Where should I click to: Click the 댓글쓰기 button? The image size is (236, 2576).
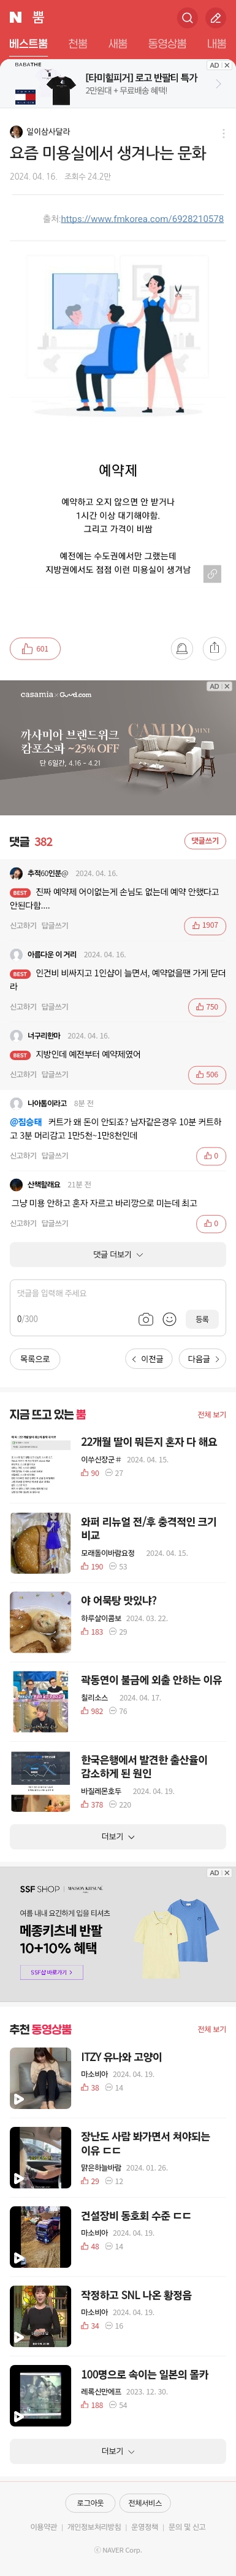(x=205, y=841)
